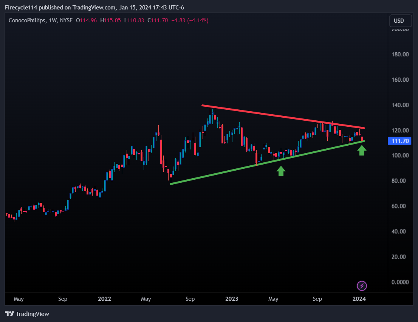418x322 pixels.
Task: Select the red descending trendline
Action: (x=283, y=117)
